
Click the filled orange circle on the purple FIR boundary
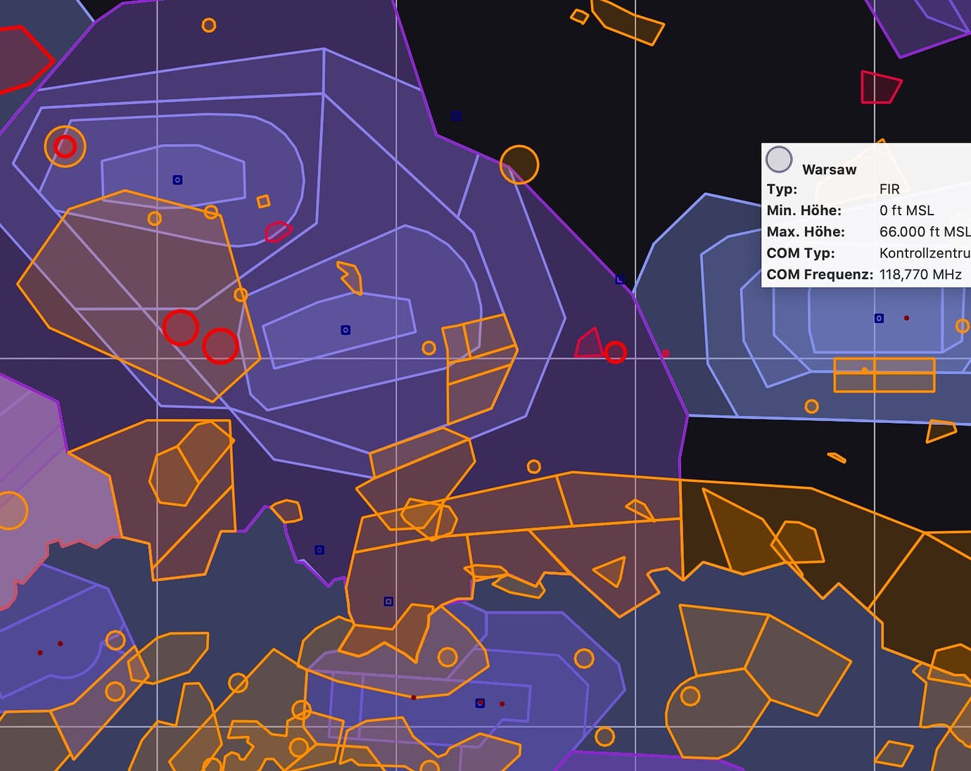click(519, 164)
